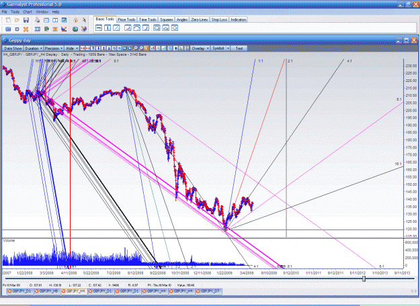This screenshot has height=306, width=420.
Task: Close the GBPJPY_H8 tab with its X icon
Action: (37, 291)
